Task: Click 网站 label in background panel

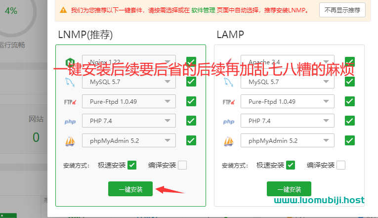Action: (x=36, y=119)
